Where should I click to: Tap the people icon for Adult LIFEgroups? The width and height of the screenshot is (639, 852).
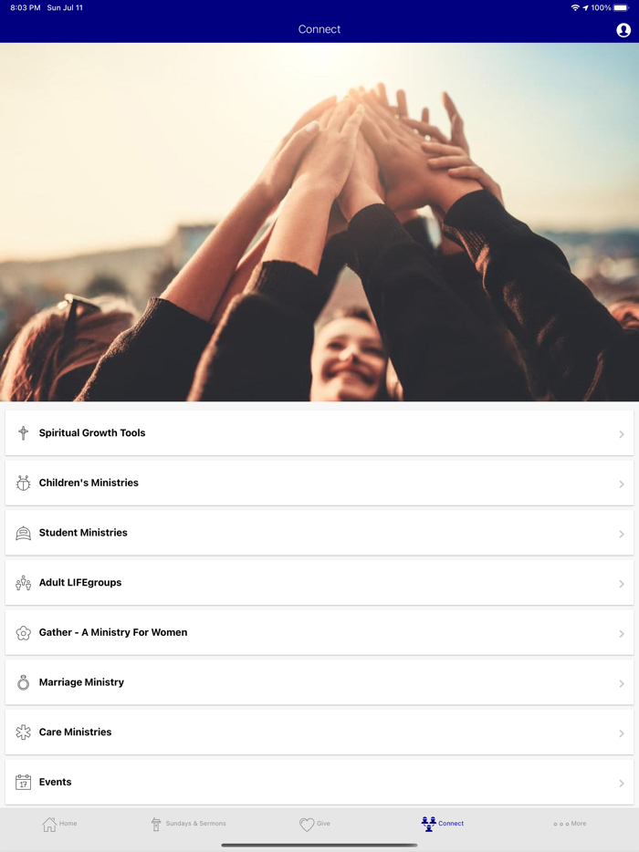[23, 583]
